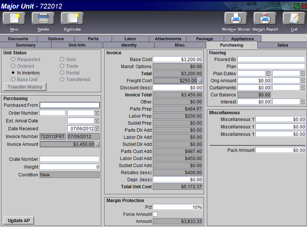Select the In Inventory radio button
Screen dimensions: 307x227
click(x=13, y=73)
